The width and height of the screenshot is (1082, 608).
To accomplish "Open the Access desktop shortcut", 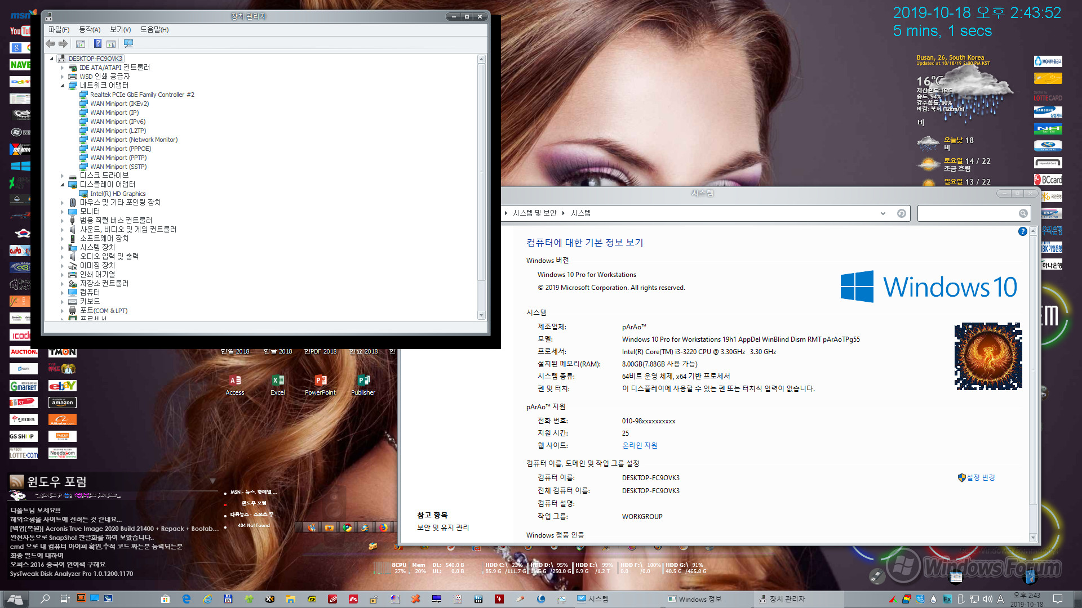I will [x=235, y=386].
